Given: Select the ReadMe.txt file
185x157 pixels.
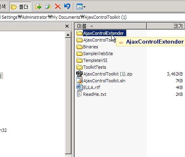Looking at the screenshot, I should coord(95,94).
